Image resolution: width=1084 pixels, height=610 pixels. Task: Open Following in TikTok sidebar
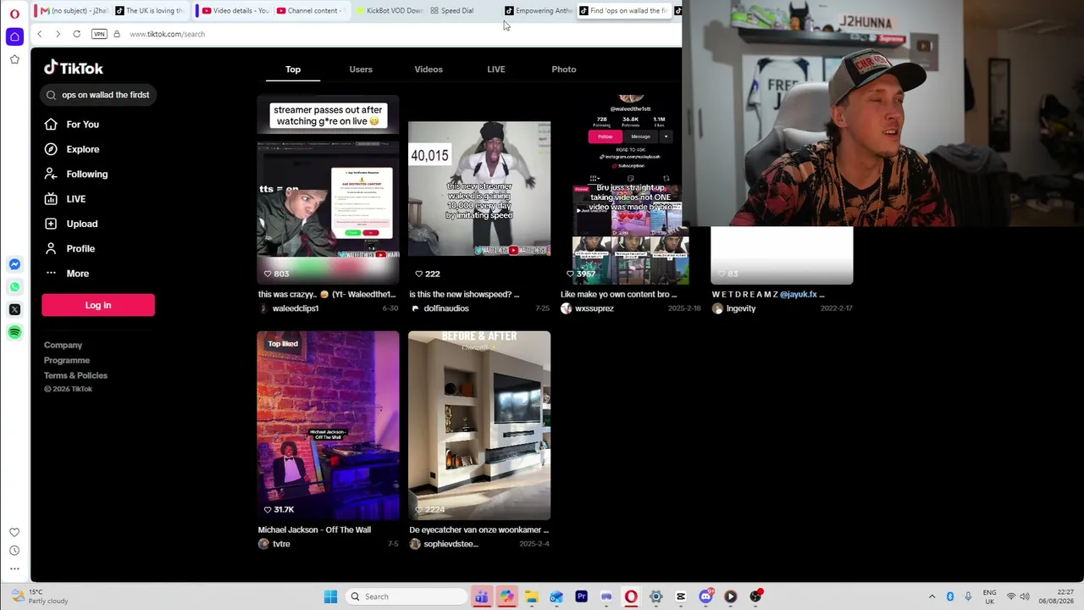(87, 174)
